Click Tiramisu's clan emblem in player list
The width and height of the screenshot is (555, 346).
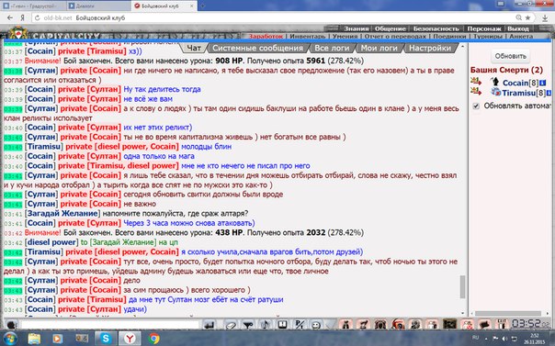pos(495,93)
